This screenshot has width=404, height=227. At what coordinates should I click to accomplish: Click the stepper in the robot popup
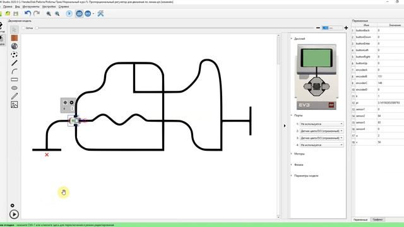coord(72,108)
